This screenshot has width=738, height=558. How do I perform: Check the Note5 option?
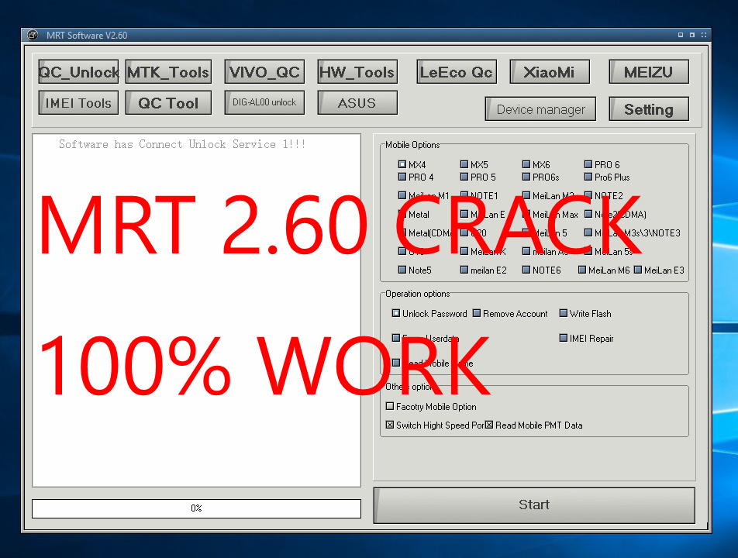(402, 270)
